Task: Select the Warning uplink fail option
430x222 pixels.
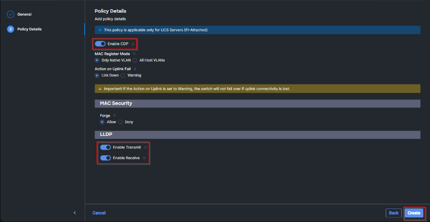Action: tap(123, 76)
